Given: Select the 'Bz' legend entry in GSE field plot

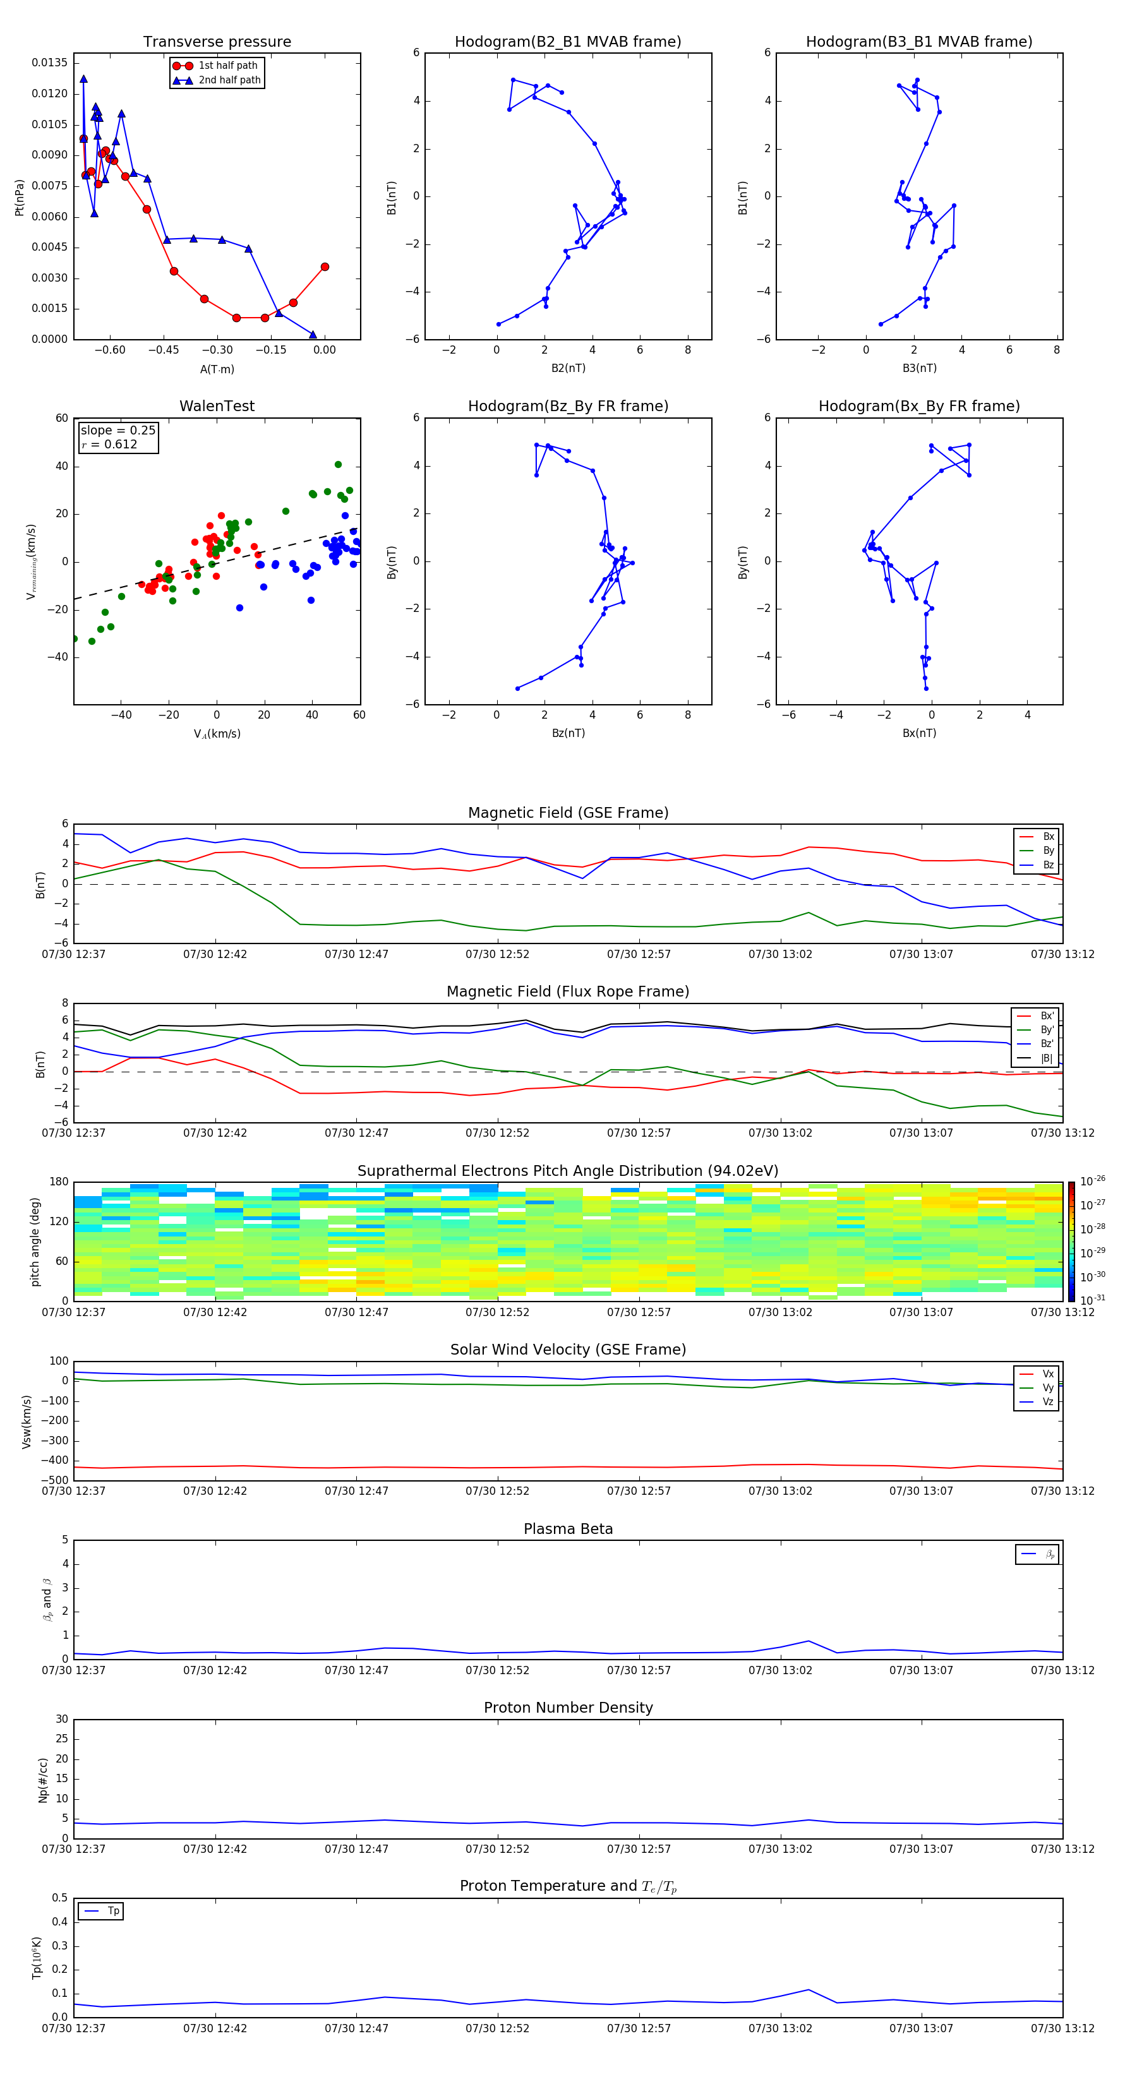Looking at the screenshot, I should tap(1037, 865).
